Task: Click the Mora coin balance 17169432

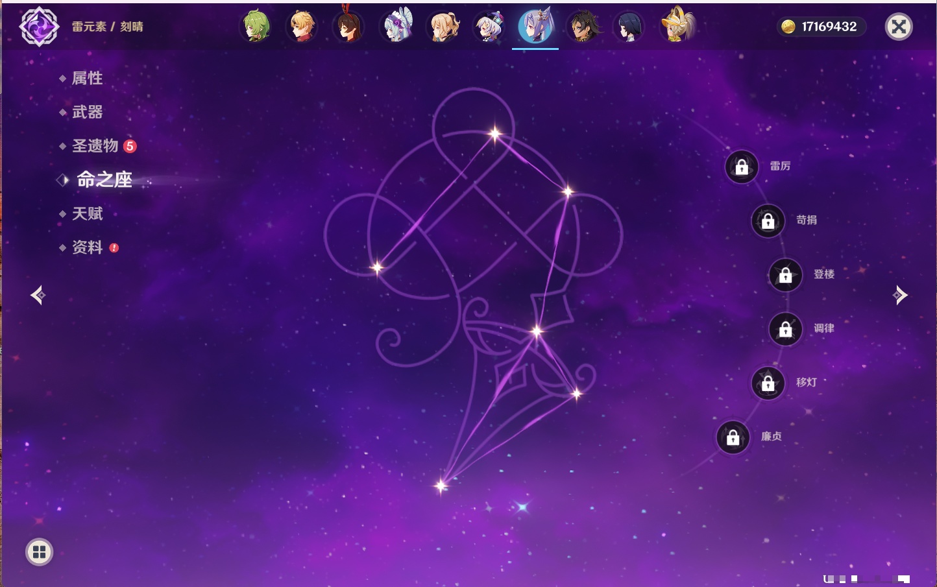Action: coord(820,27)
